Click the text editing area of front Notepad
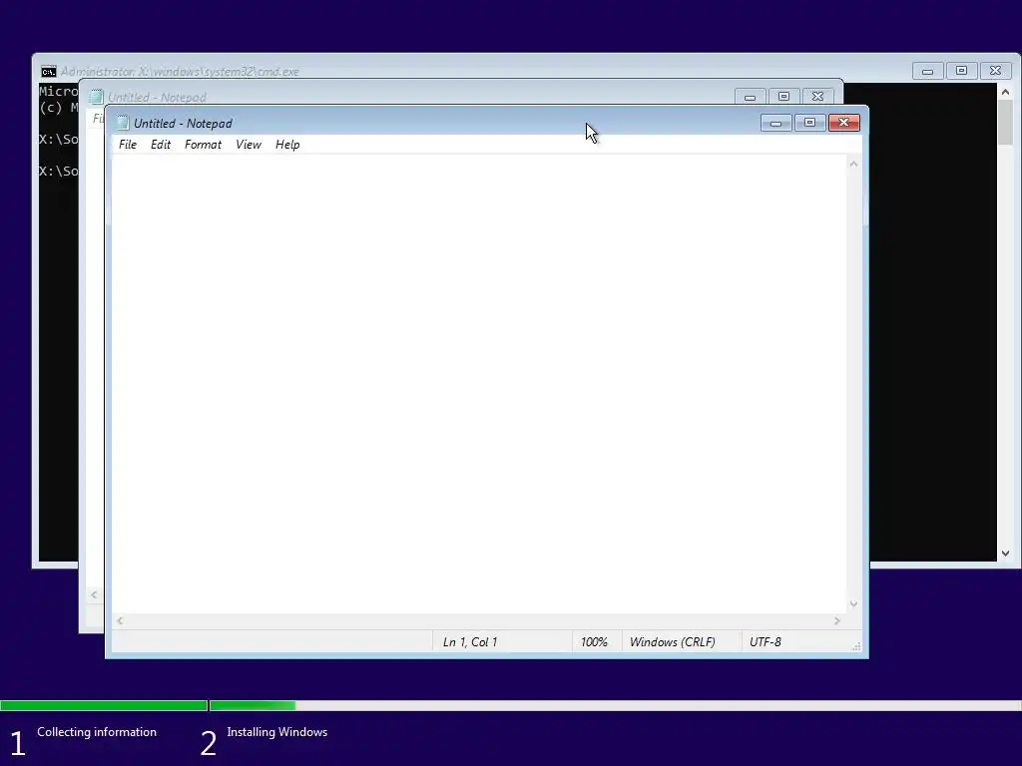 coord(479,384)
